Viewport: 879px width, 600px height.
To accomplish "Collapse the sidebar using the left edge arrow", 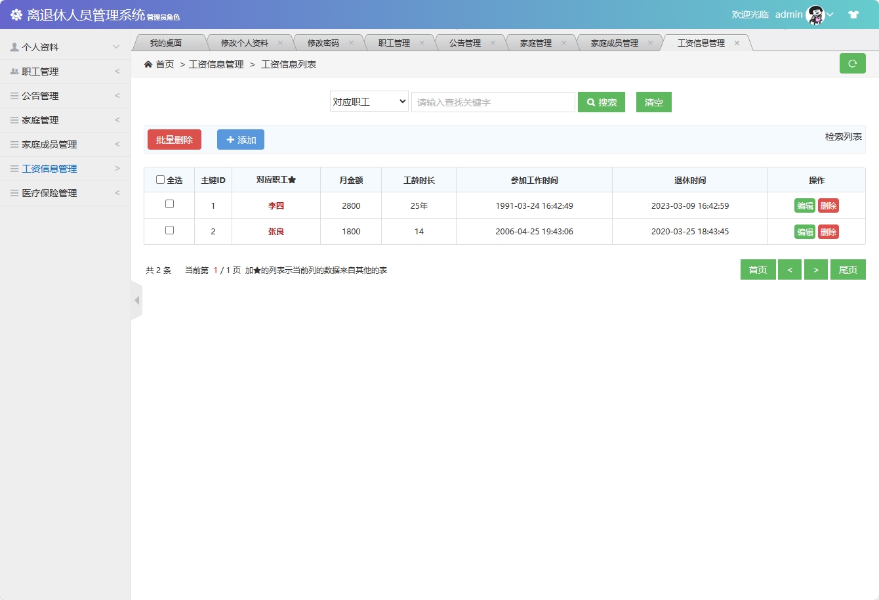I will click(136, 299).
